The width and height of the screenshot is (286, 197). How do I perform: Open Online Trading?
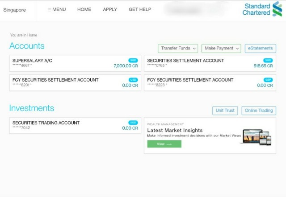point(259,111)
